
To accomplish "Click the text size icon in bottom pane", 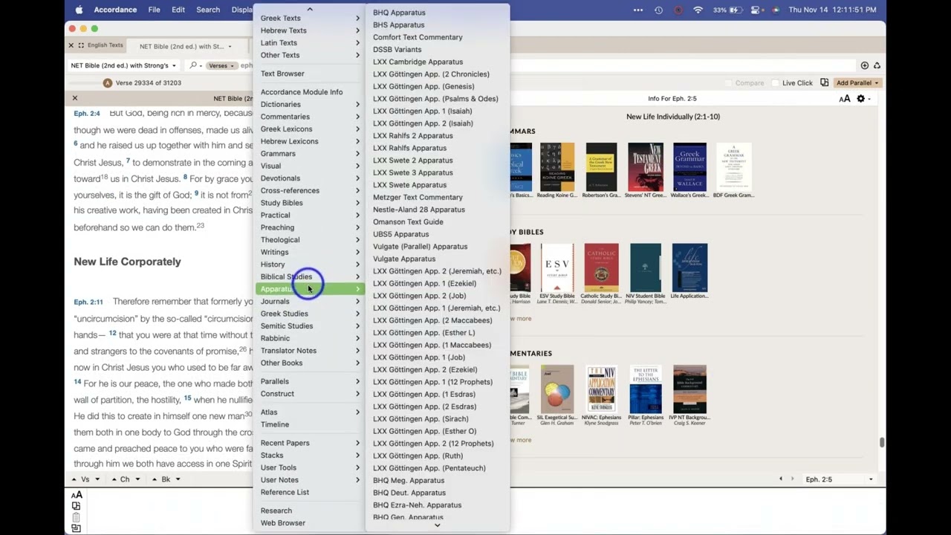I will click(76, 495).
